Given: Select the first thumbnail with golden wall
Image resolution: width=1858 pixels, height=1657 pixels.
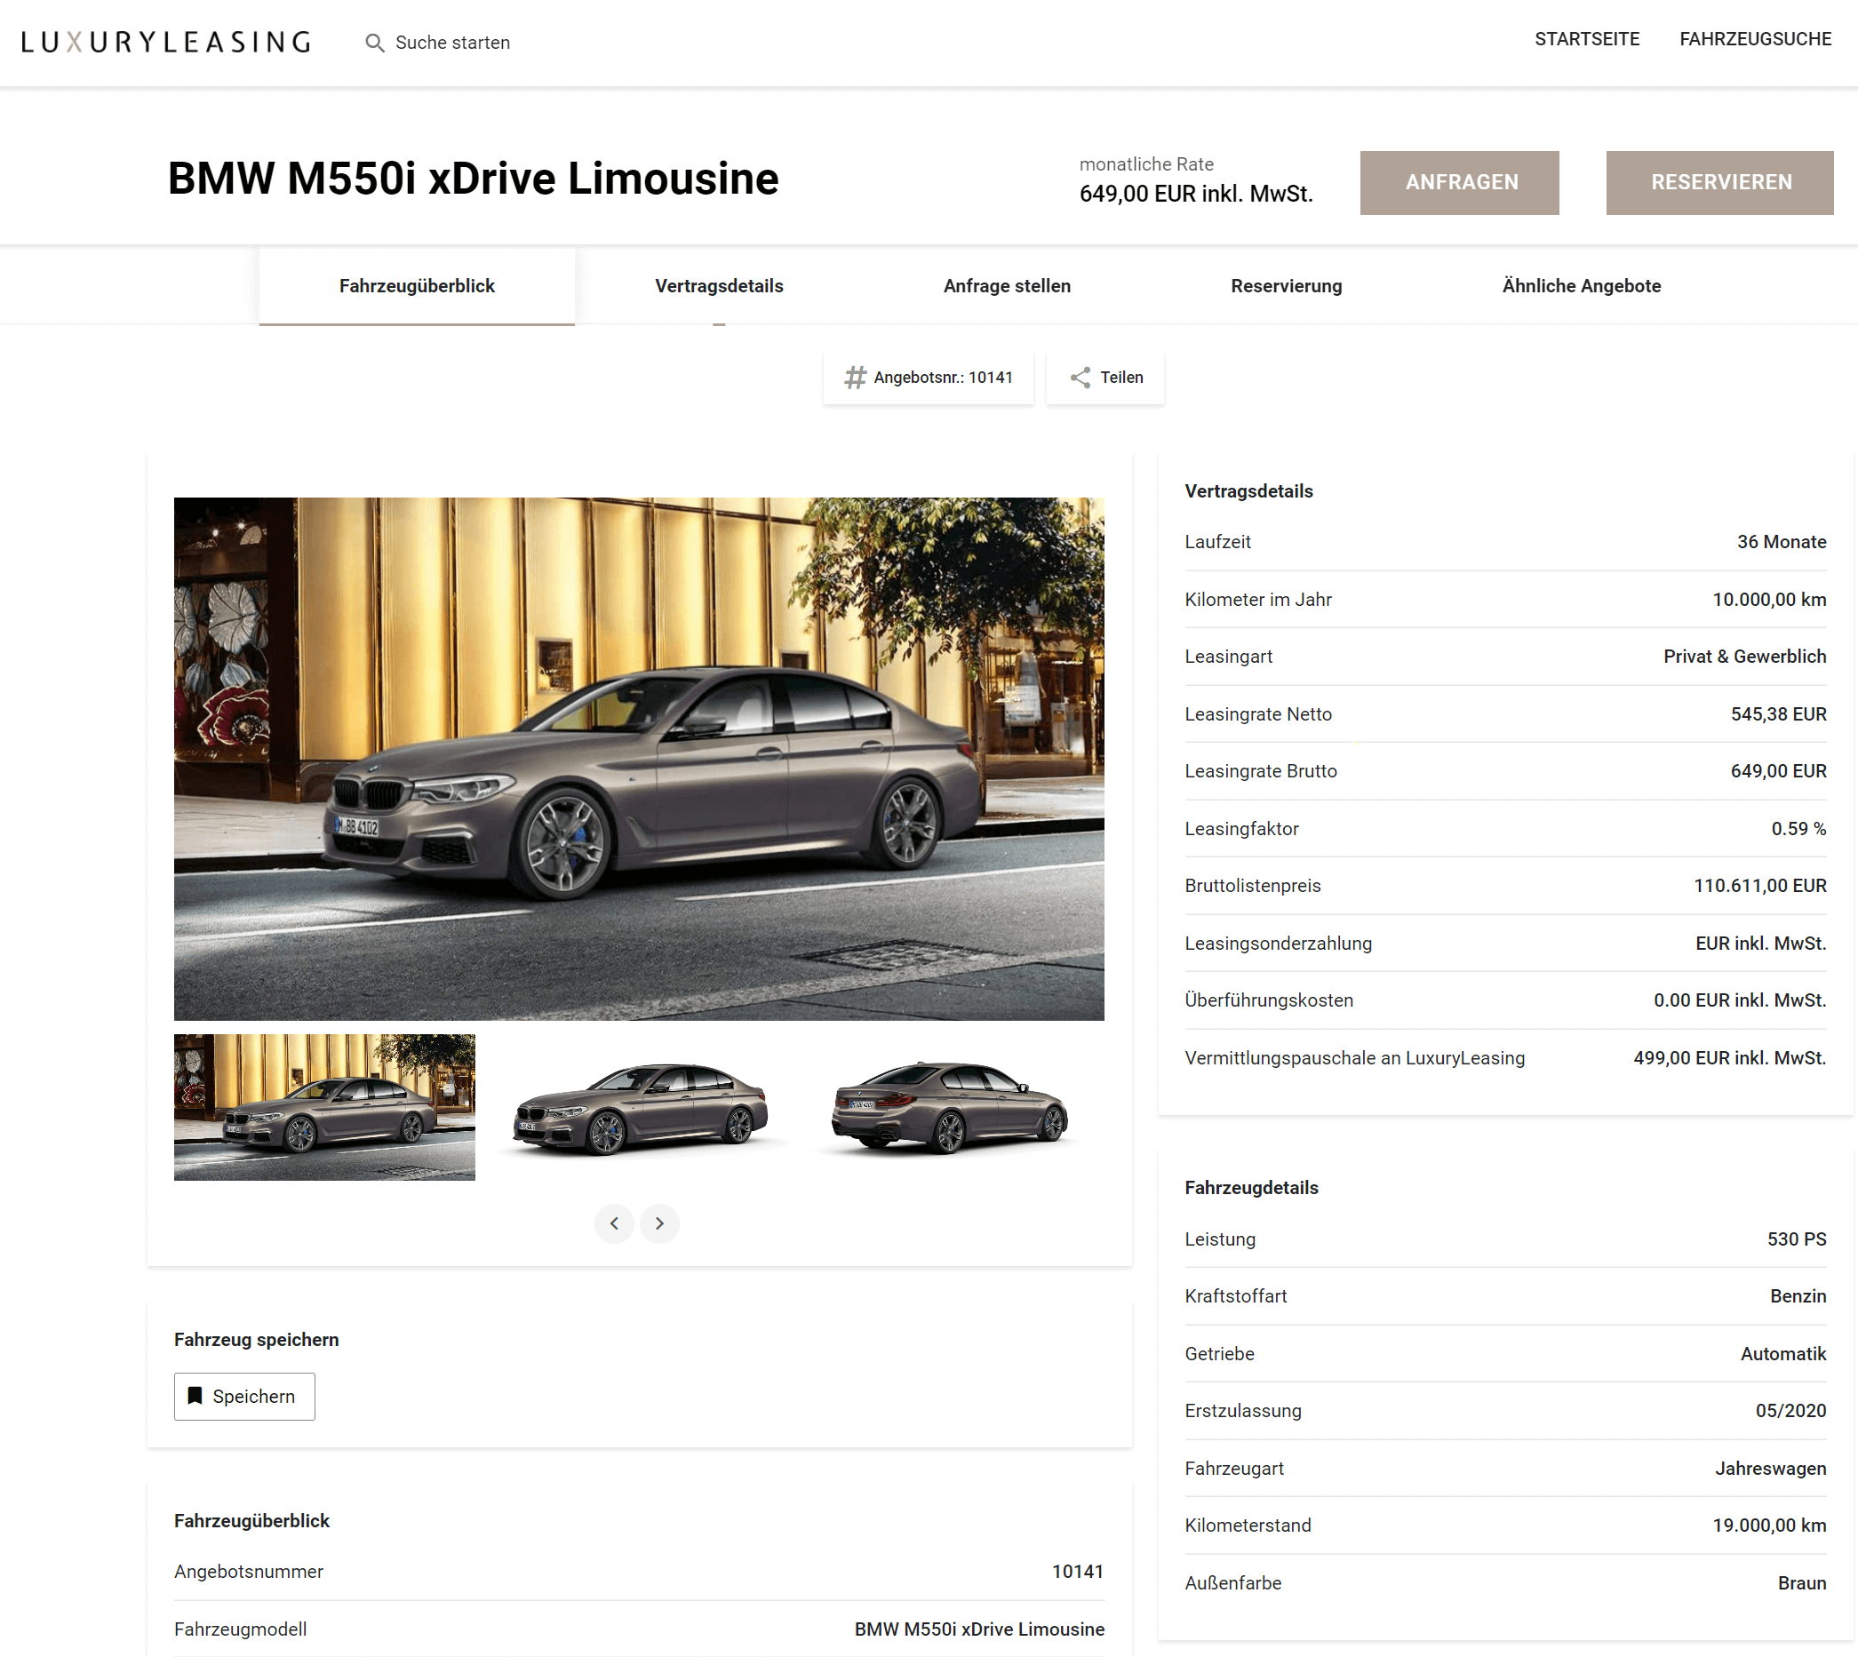Looking at the screenshot, I should point(324,1107).
